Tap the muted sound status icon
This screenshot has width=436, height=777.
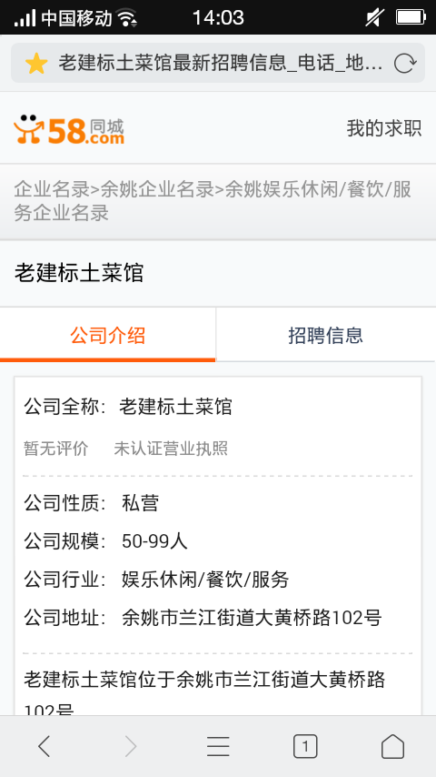374,18
